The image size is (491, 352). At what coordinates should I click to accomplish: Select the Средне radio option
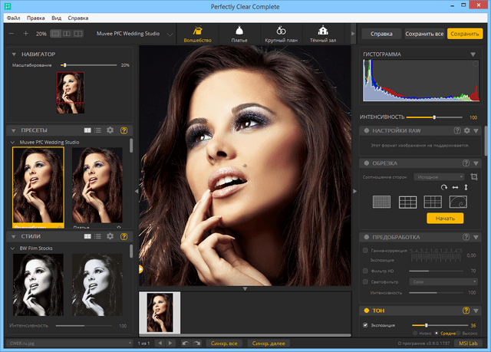point(437,334)
